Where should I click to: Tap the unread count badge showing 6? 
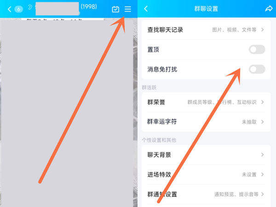coord(19,9)
